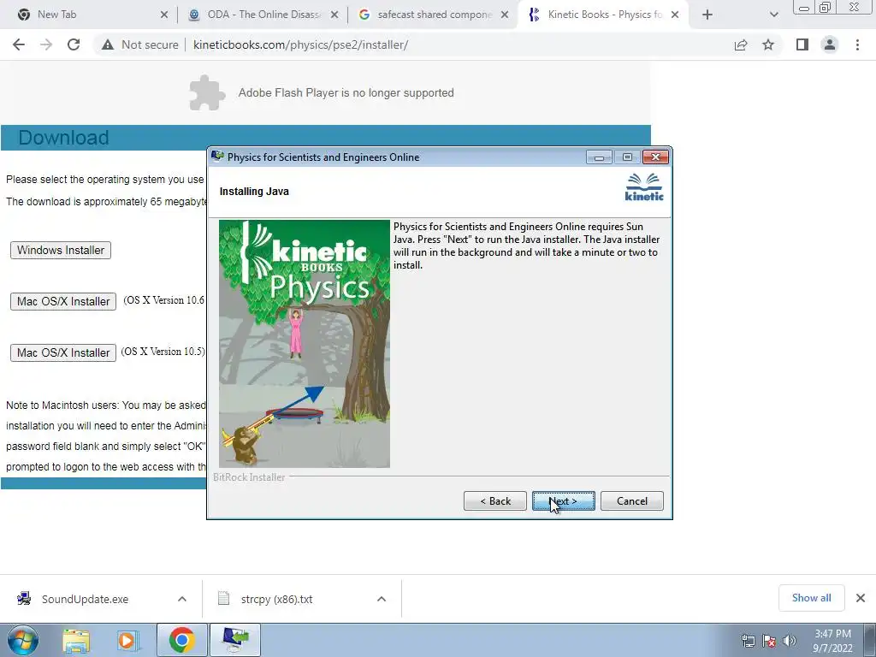876x657 pixels.
Task: Open the Action Center flag tray icon
Action: [769, 640]
